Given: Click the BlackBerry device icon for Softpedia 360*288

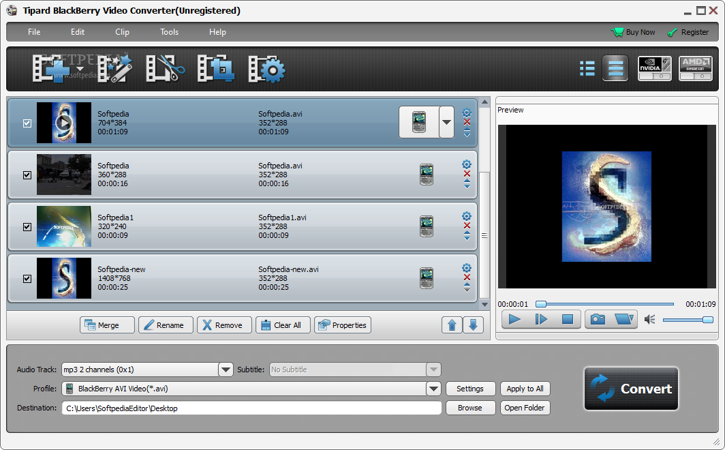Looking at the screenshot, I should point(427,175).
